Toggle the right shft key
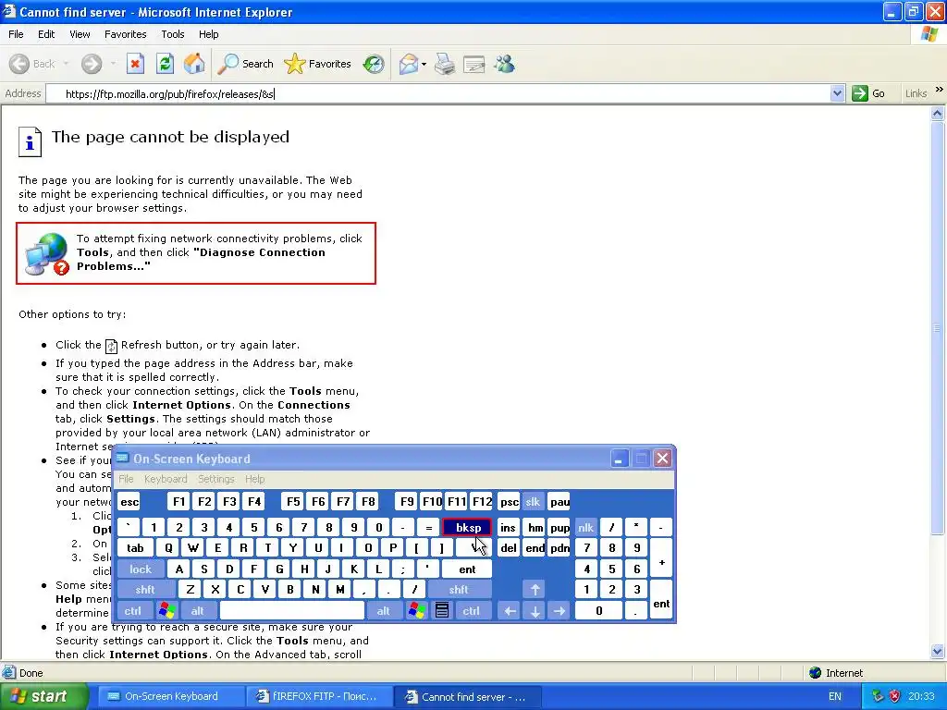 (459, 589)
